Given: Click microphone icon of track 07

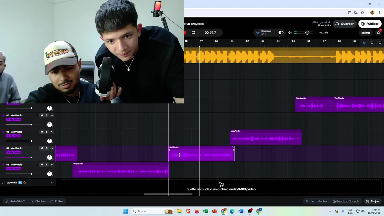Looking at the screenshot, I should pos(3,148).
